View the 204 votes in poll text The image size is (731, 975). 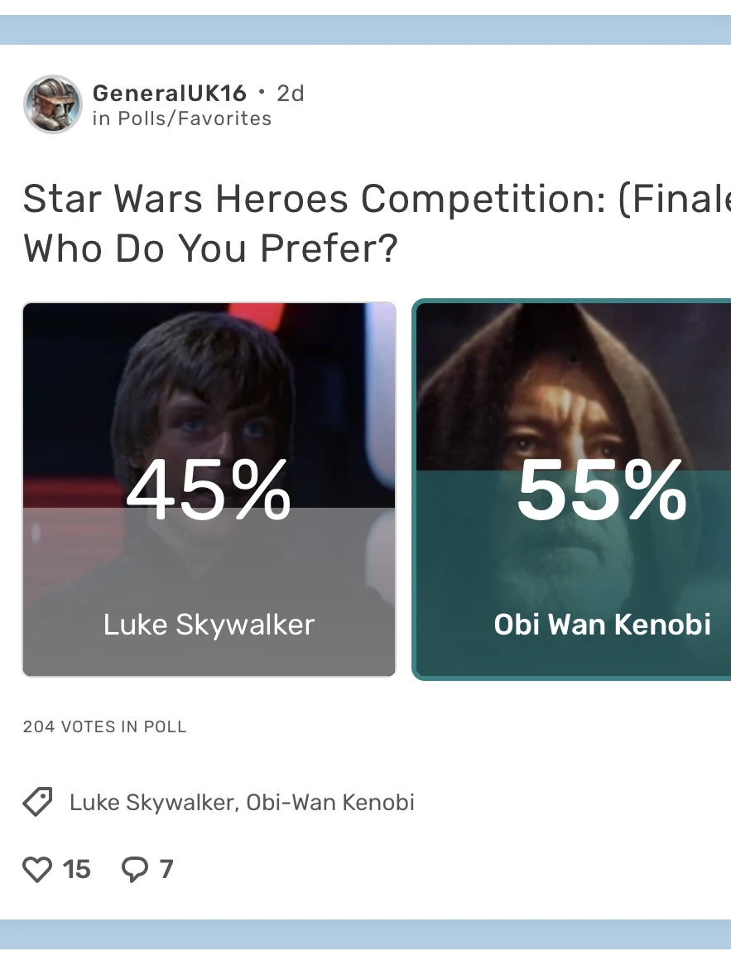coord(104,726)
